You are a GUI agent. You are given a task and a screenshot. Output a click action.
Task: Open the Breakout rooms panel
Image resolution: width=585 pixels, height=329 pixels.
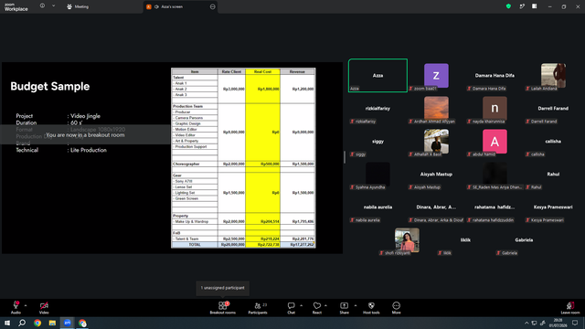223,308
